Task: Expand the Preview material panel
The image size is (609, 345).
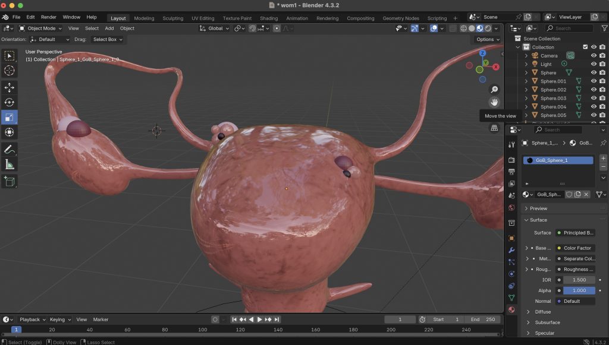Action: pyautogui.click(x=538, y=208)
